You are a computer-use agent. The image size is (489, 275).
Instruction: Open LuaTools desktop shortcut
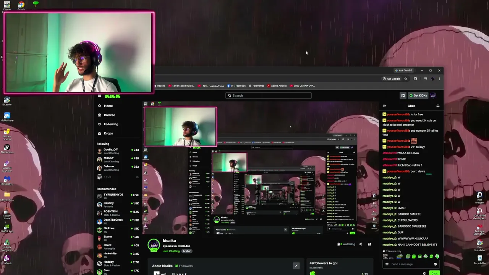click(x=7, y=260)
